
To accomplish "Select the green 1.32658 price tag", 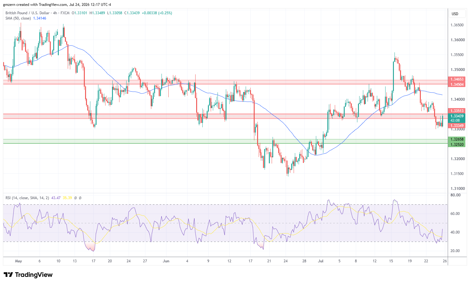I will pos(457,139).
